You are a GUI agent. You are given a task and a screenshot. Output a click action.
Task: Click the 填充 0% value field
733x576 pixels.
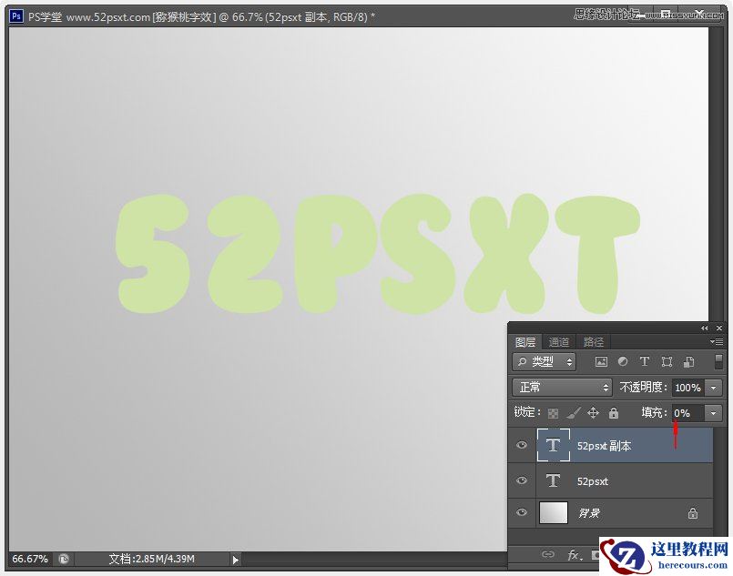[x=688, y=413]
